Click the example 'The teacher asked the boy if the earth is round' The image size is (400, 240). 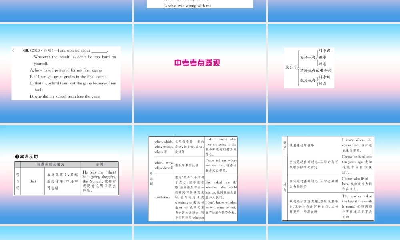coord(357,206)
